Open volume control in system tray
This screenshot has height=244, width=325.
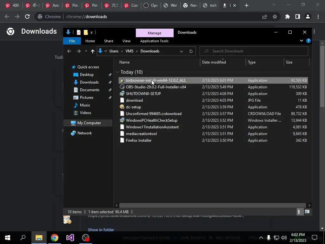click(x=284, y=238)
